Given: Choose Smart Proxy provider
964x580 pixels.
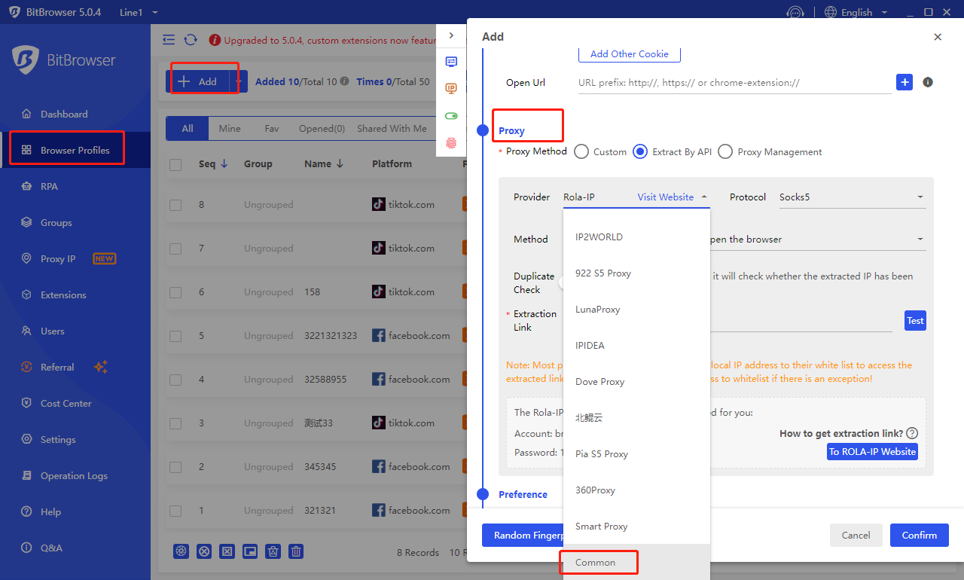Looking at the screenshot, I should coord(636,526).
